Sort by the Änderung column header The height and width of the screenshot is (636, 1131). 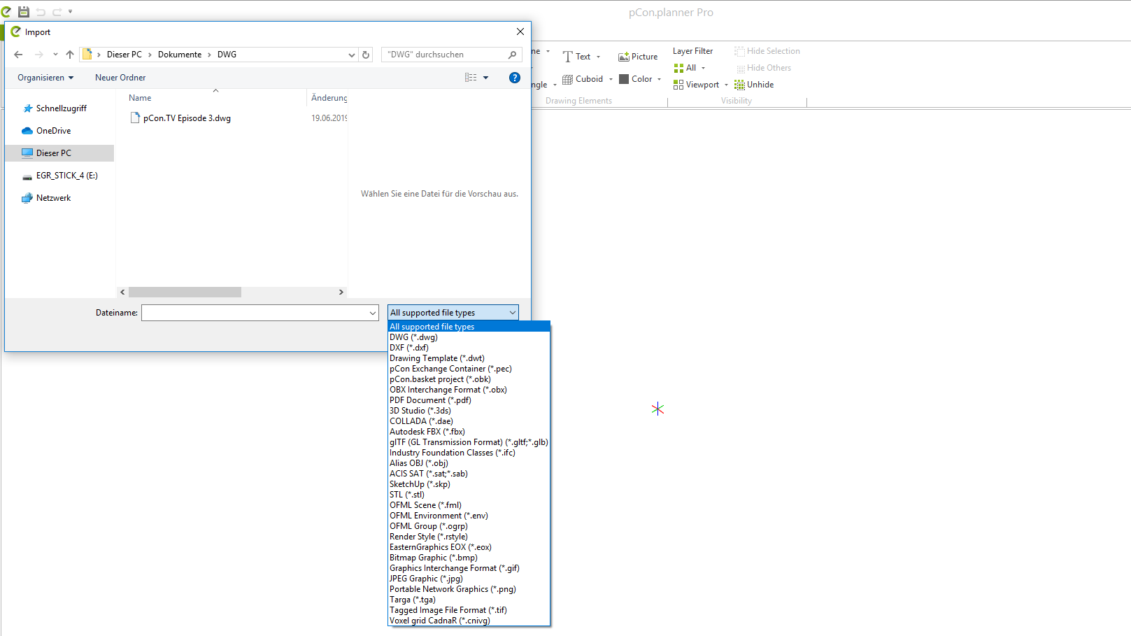(x=329, y=98)
